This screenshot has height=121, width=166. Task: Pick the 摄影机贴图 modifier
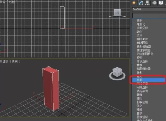pos(144,46)
